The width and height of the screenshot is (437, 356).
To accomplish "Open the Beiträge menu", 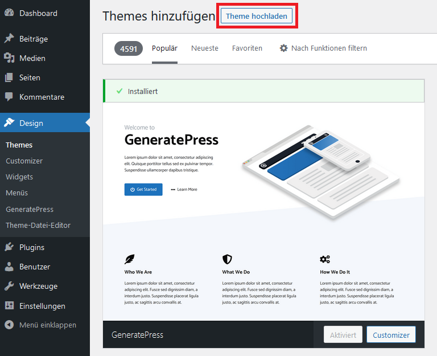I will click(x=45, y=39).
